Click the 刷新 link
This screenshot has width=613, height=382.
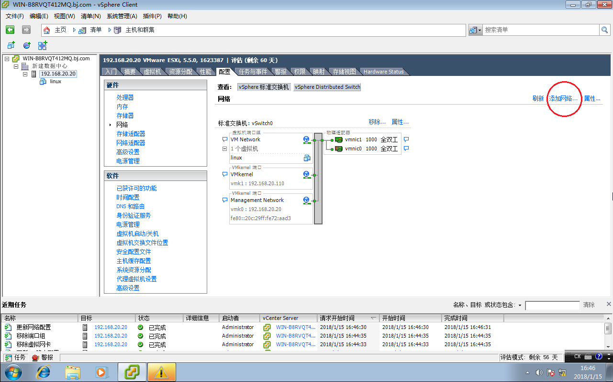pyautogui.click(x=538, y=99)
